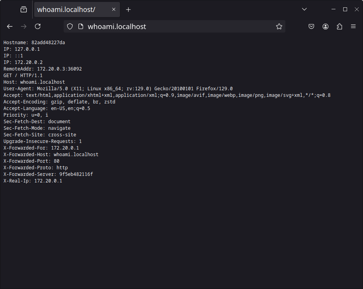
Task: Show site information page icon
Action: point(81,27)
